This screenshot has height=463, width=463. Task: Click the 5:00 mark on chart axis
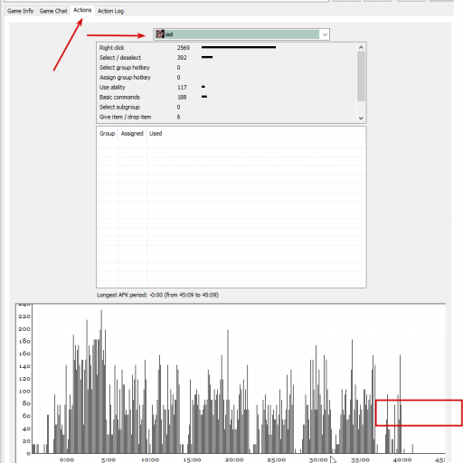click(x=109, y=459)
